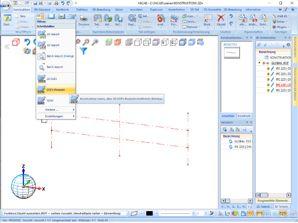Select the hidden line white cube
This screenshot has height=223, width=298.
click(138, 42)
